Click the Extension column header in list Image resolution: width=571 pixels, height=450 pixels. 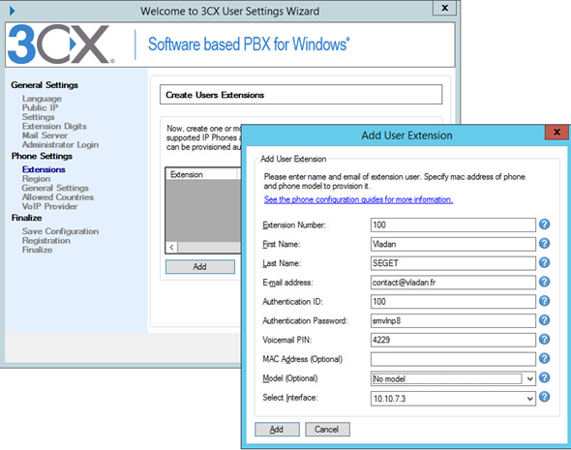point(202,174)
